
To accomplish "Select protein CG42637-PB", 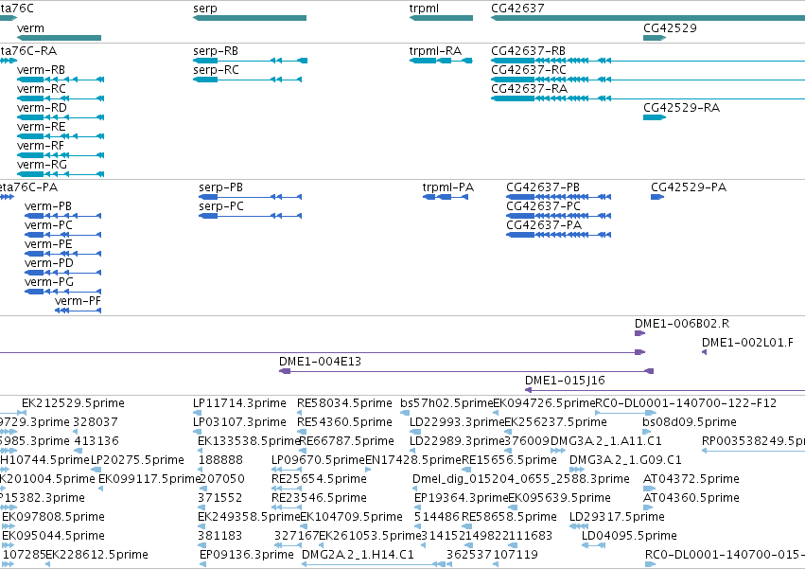I will 543,187.
